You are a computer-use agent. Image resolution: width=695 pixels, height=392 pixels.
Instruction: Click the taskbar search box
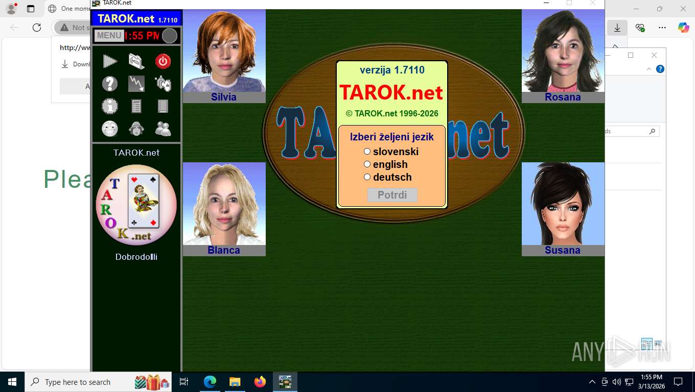coord(99,382)
